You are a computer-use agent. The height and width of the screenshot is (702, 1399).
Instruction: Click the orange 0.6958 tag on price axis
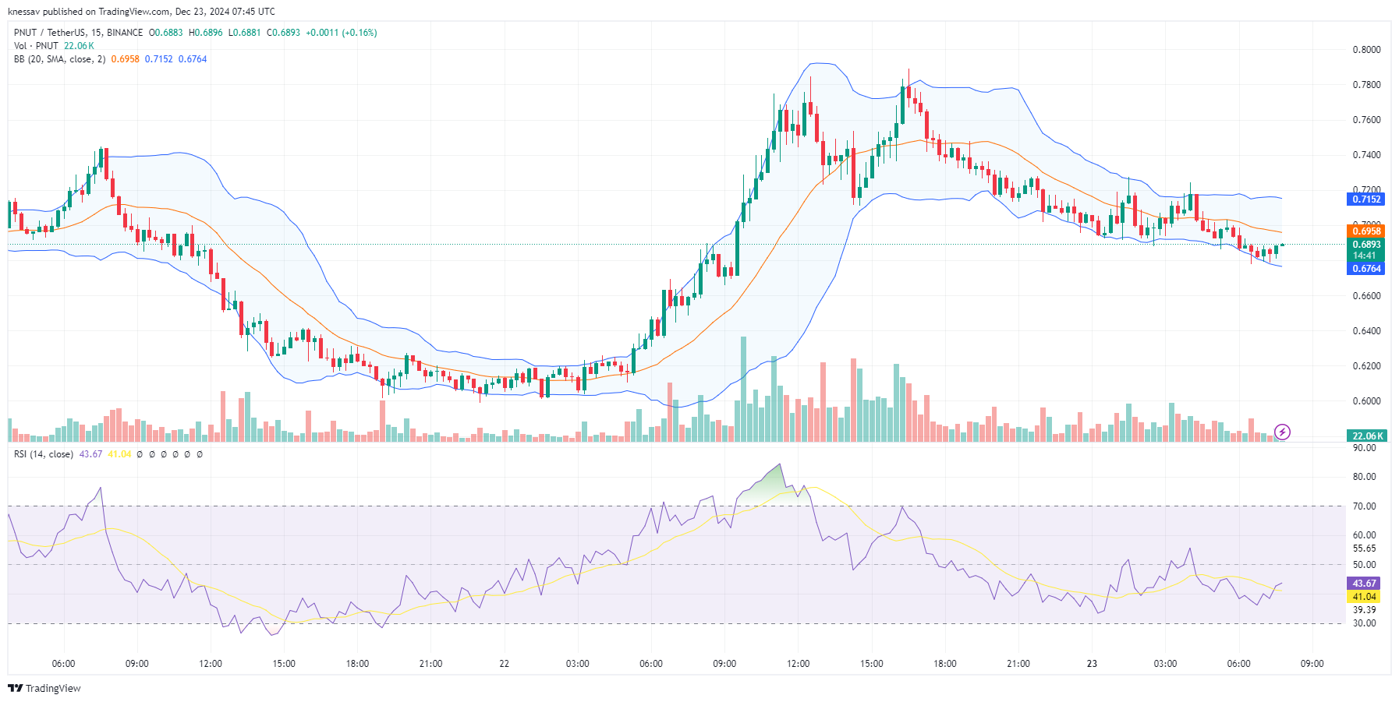1366,231
